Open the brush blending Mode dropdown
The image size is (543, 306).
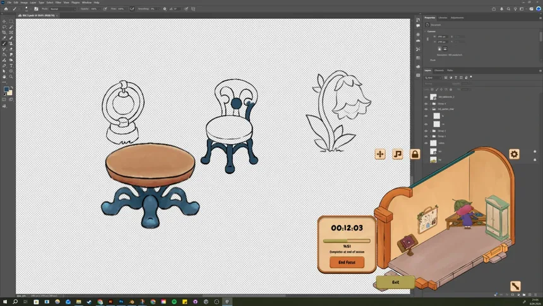pos(63,9)
